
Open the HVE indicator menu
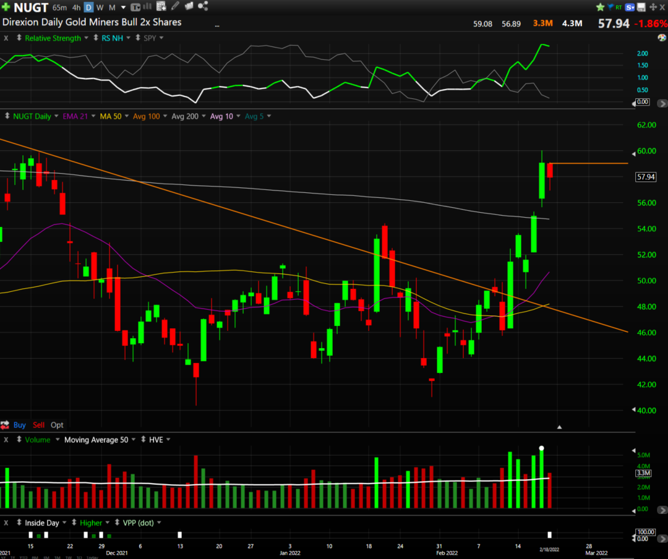coord(160,440)
